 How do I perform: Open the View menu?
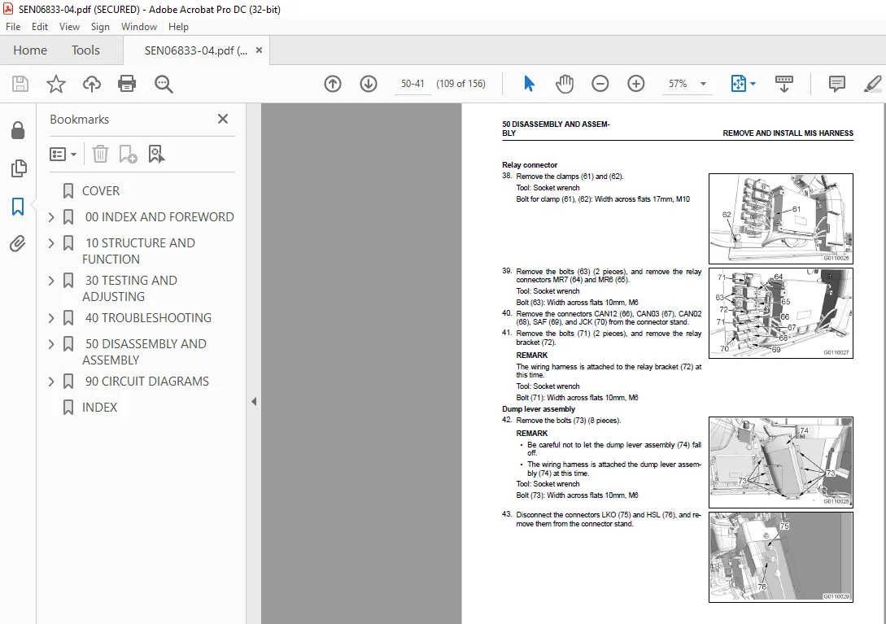point(69,27)
